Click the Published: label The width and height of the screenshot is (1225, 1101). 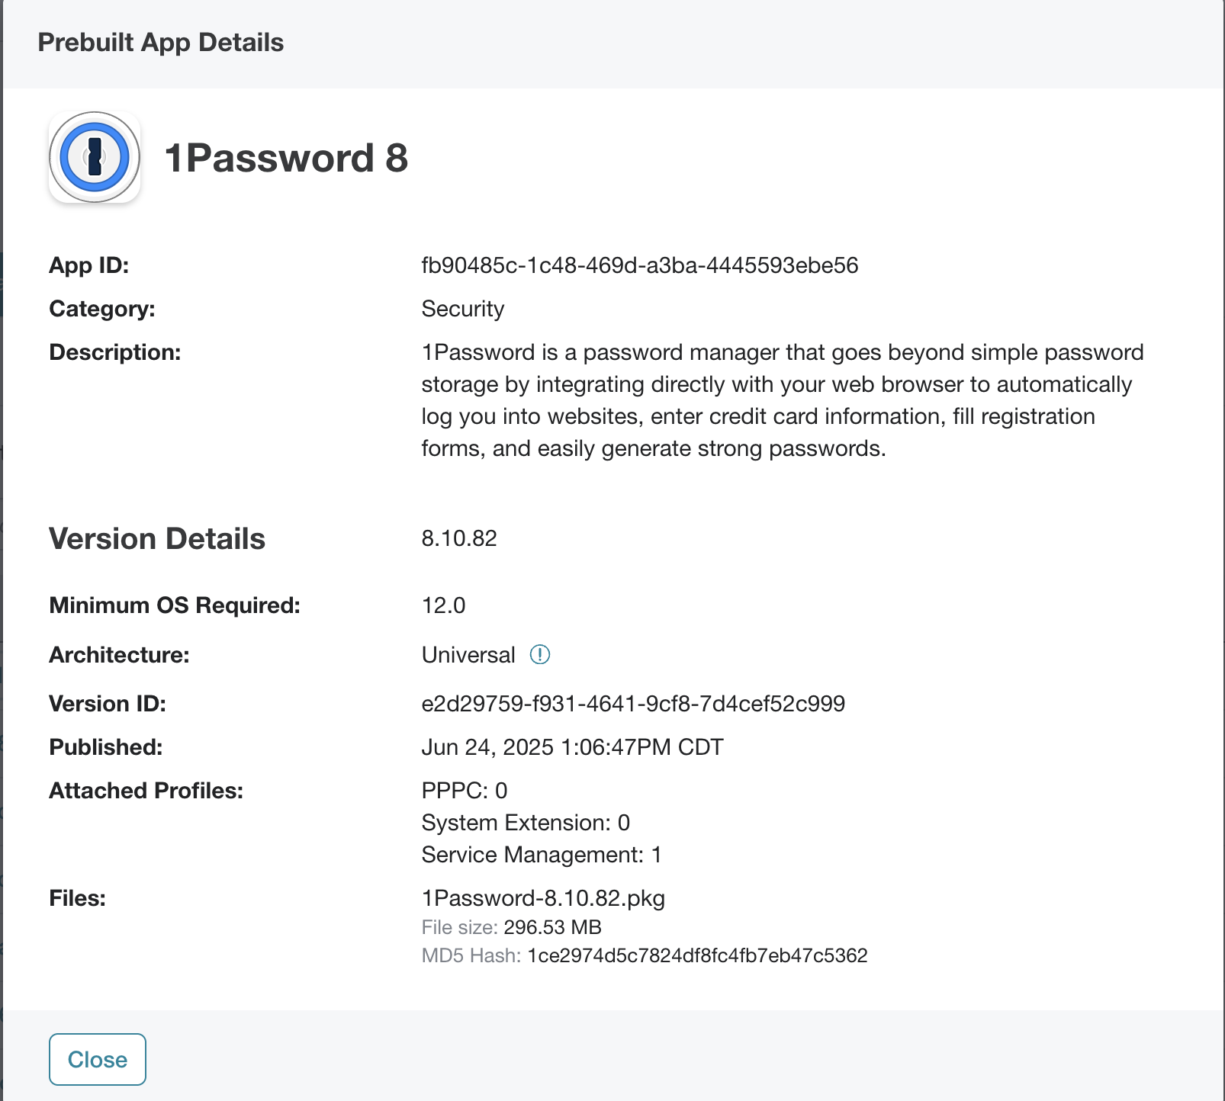point(106,747)
